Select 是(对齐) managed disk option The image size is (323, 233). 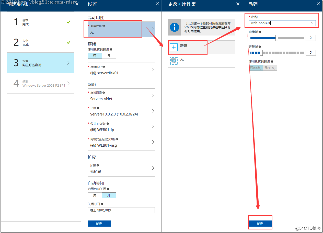[x=270, y=68]
